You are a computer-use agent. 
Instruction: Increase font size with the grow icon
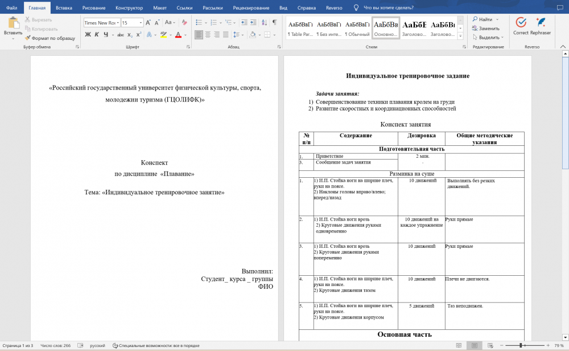tap(149, 23)
